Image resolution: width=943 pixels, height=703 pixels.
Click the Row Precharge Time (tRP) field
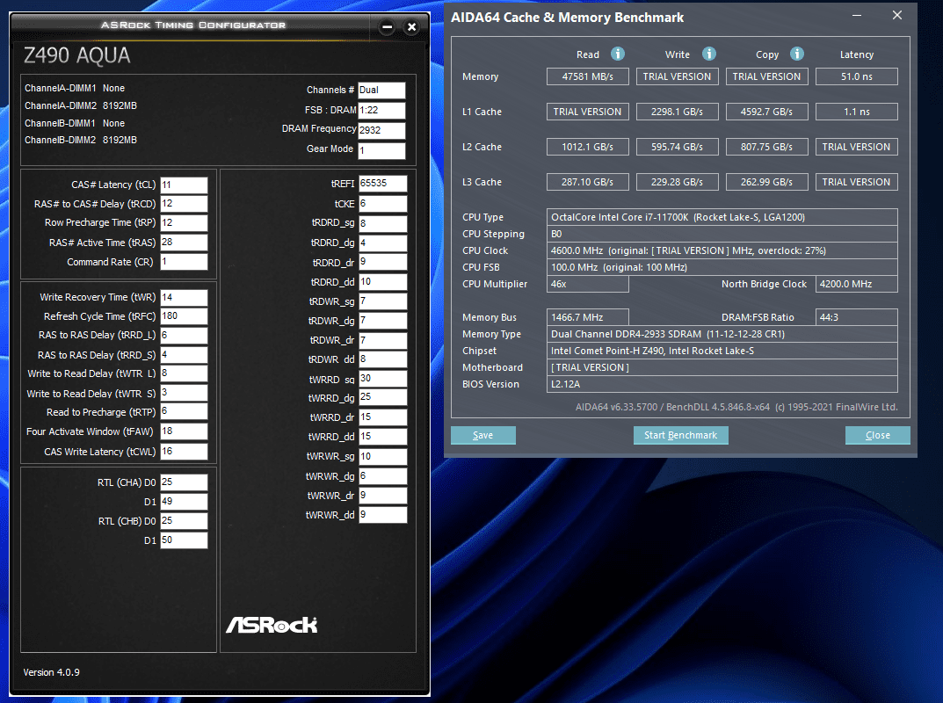pyautogui.click(x=184, y=223)
